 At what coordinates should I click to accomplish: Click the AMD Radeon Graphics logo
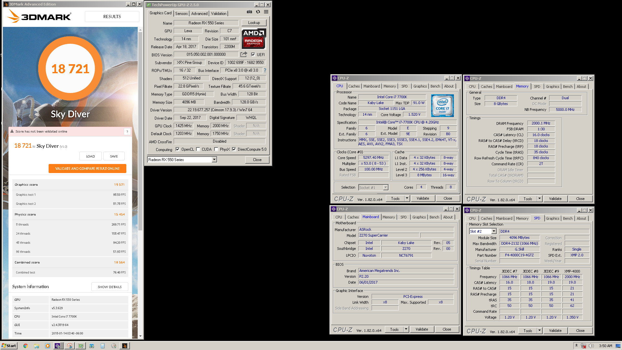(x=254, y=39)
